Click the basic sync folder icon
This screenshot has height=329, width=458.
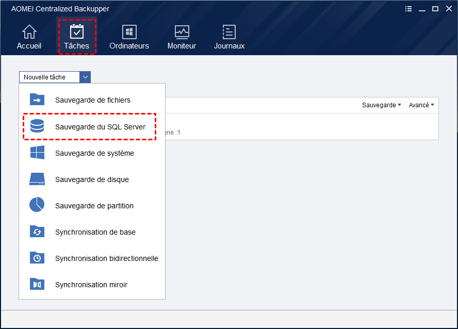(x=37, y=232)
